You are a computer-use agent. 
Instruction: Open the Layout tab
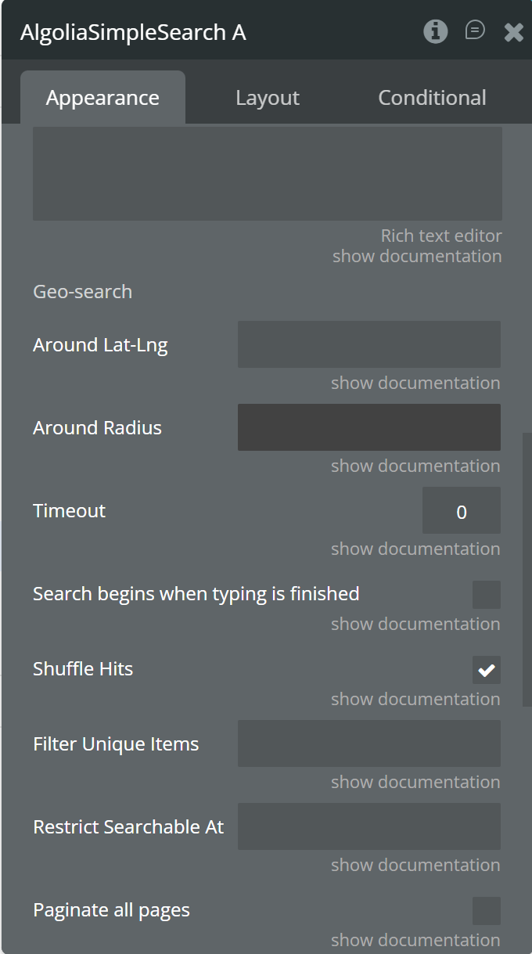[268, 98]
